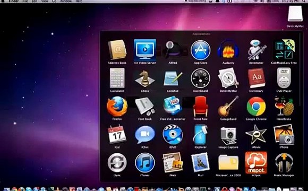Launch Air Video Server
This screenshot has width=308, height=191.
tap(145, 50)
